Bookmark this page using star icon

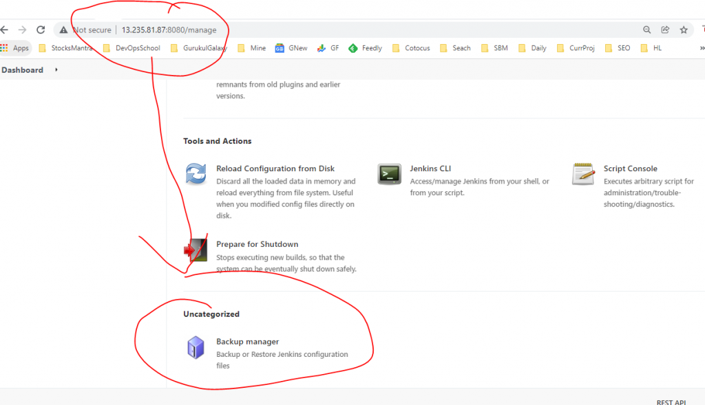(684, 30)
